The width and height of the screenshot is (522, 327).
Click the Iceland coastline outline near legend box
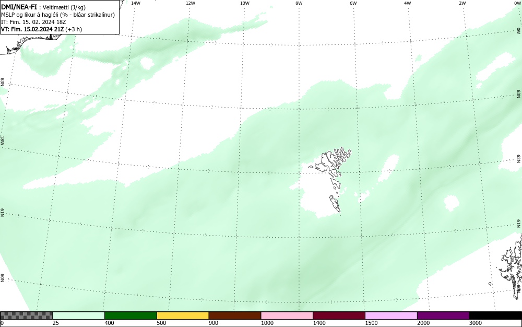(x=32, y=44)
